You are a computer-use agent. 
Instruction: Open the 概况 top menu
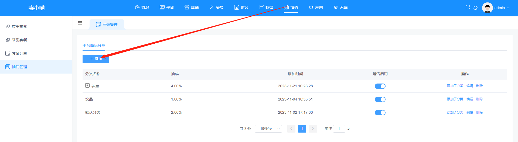click(x=142, y=8)
